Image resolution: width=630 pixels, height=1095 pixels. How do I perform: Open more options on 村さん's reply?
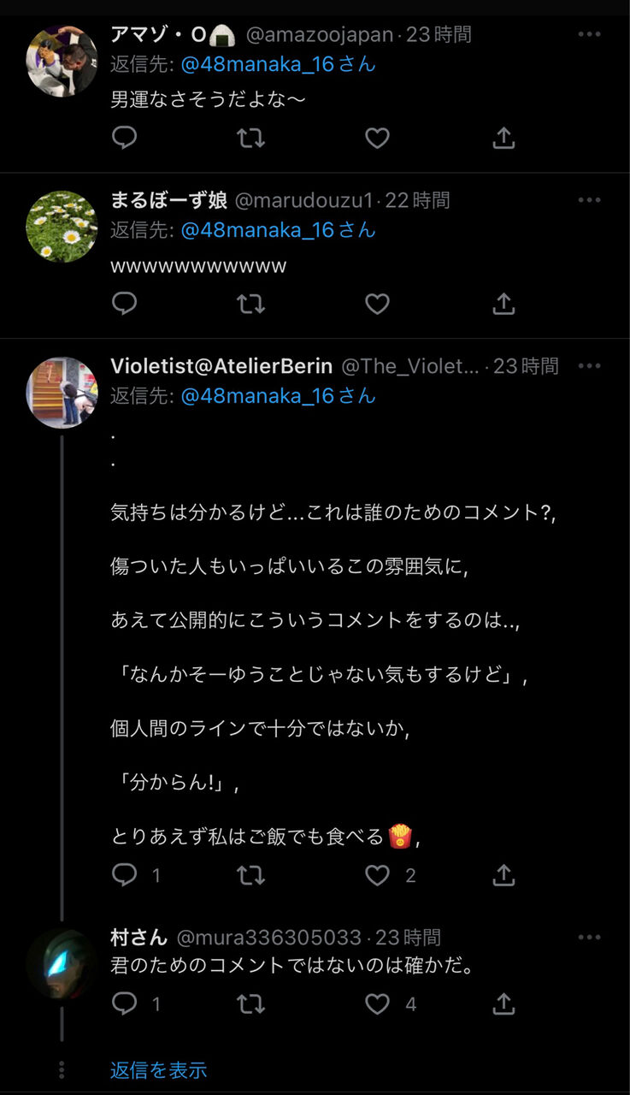click(x=590, y=938)
